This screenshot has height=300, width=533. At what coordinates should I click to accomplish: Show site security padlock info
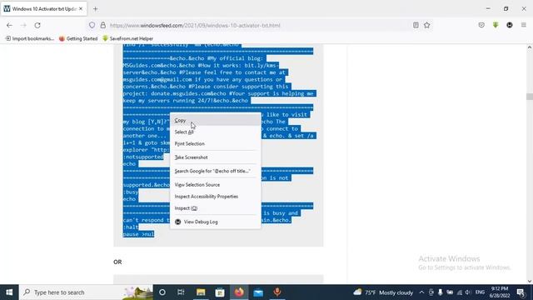pyautogui.click(x=103, y=25)
